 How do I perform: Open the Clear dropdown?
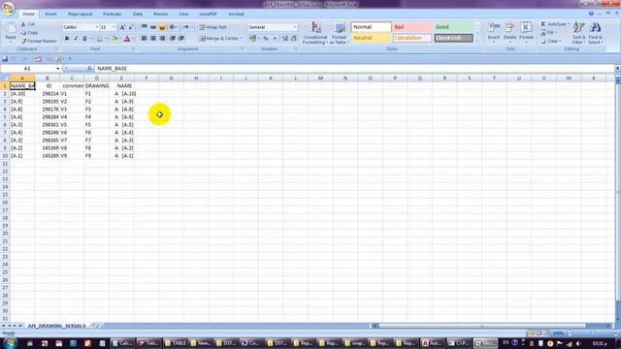pyautogui.click(x=551, y=41)
